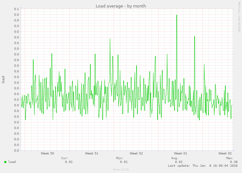Click the 'Avg:' column header

click(175, 158)
